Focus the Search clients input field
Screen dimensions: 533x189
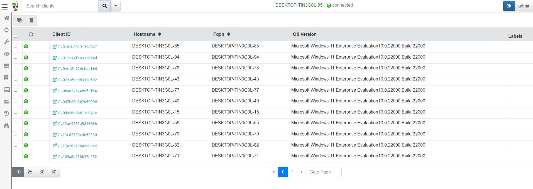tap(60, 6)
